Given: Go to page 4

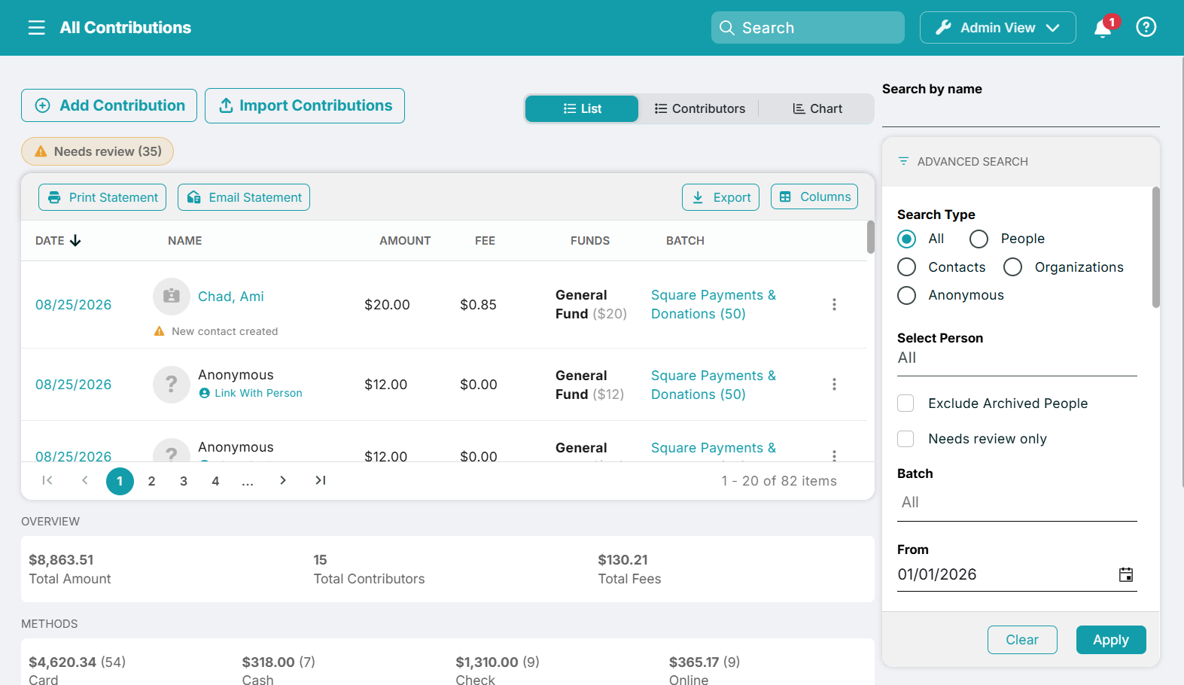Looking at the screenshot, I should 215,481.
